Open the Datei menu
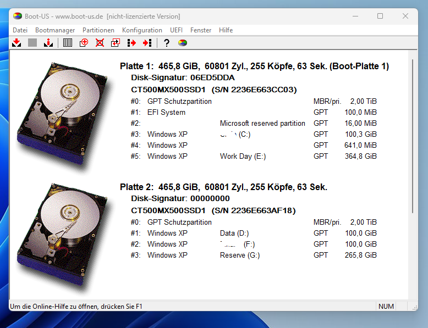This screenshot has width=428, height=328. click(x=20, y=30)
